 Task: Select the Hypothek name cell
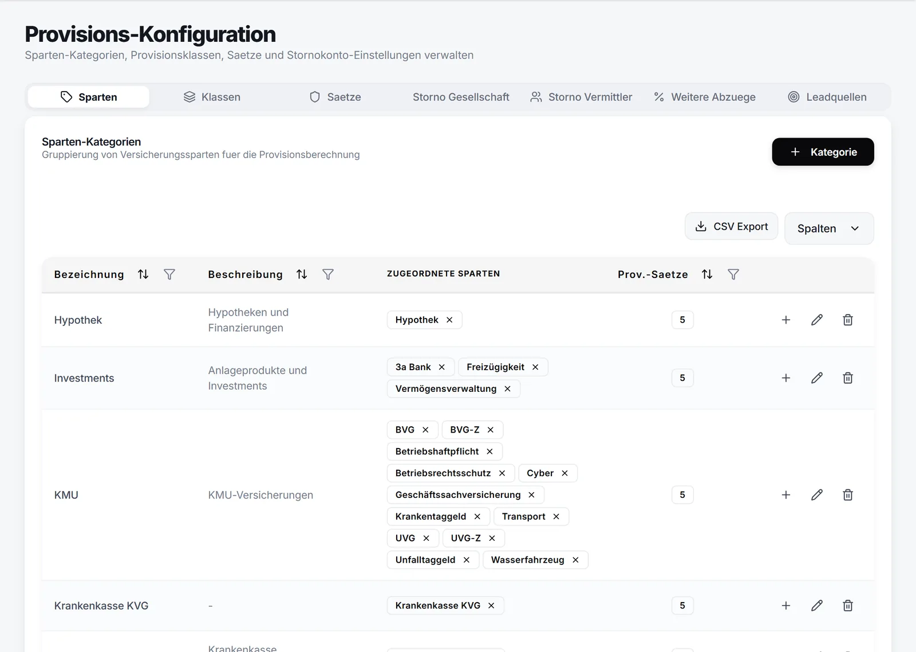point(78,320)
